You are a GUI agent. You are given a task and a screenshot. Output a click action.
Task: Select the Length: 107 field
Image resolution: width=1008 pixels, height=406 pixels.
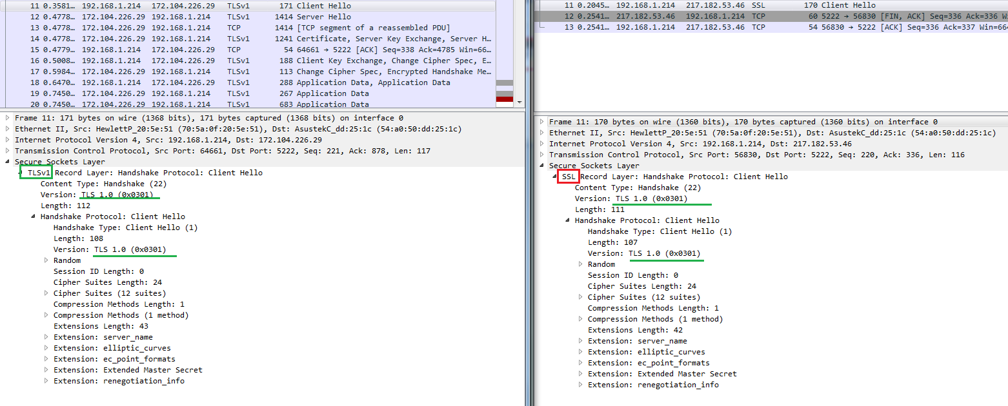coord(612,242)
